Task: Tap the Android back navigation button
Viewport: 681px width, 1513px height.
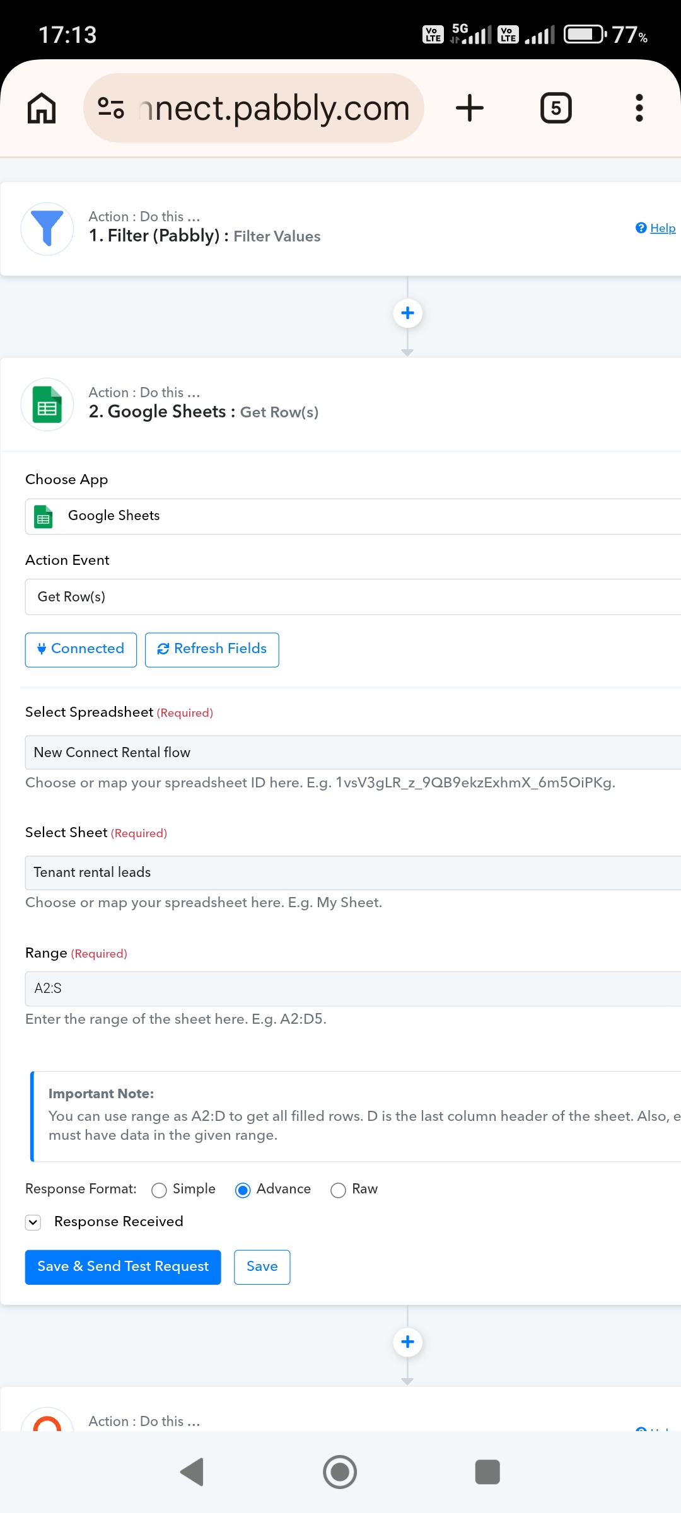Action: [192, 1472]
